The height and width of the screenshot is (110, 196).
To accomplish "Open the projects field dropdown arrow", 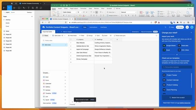I will [x=92, y=39].
